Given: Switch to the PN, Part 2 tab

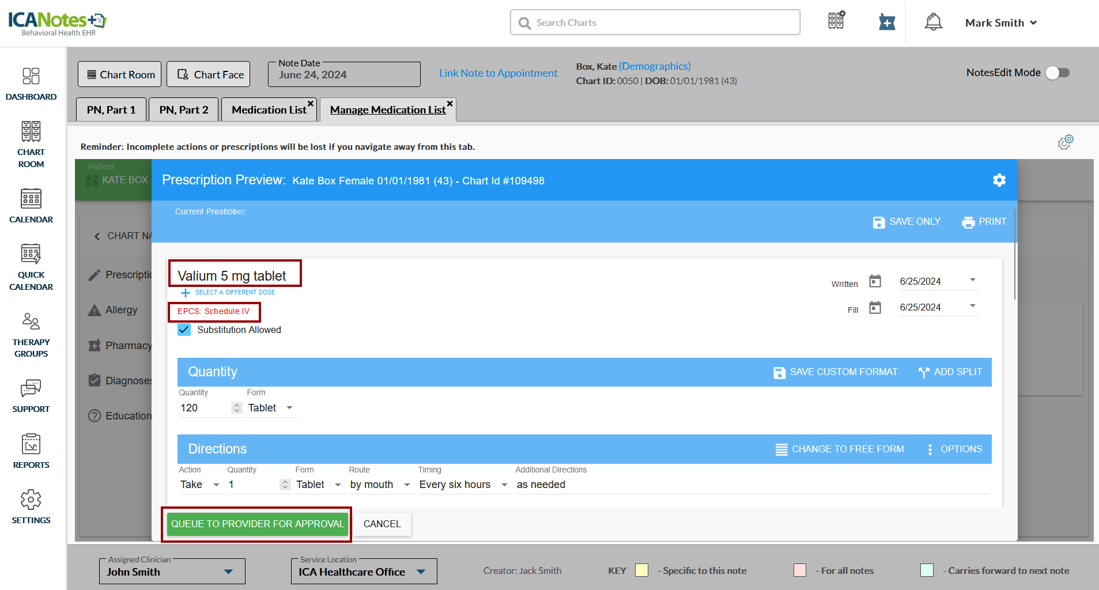Looking at the screenshot, I should coord(184,109).
